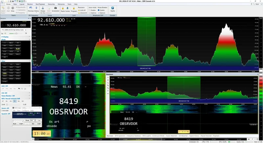
Task: Click the Previous frequency arrow icon
Action: pyautogui.click(x=31, y=8)
